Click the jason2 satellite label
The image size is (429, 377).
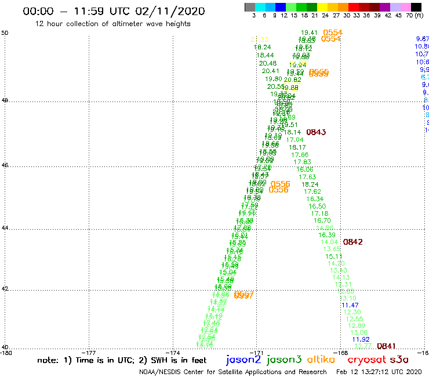point(243,360)
